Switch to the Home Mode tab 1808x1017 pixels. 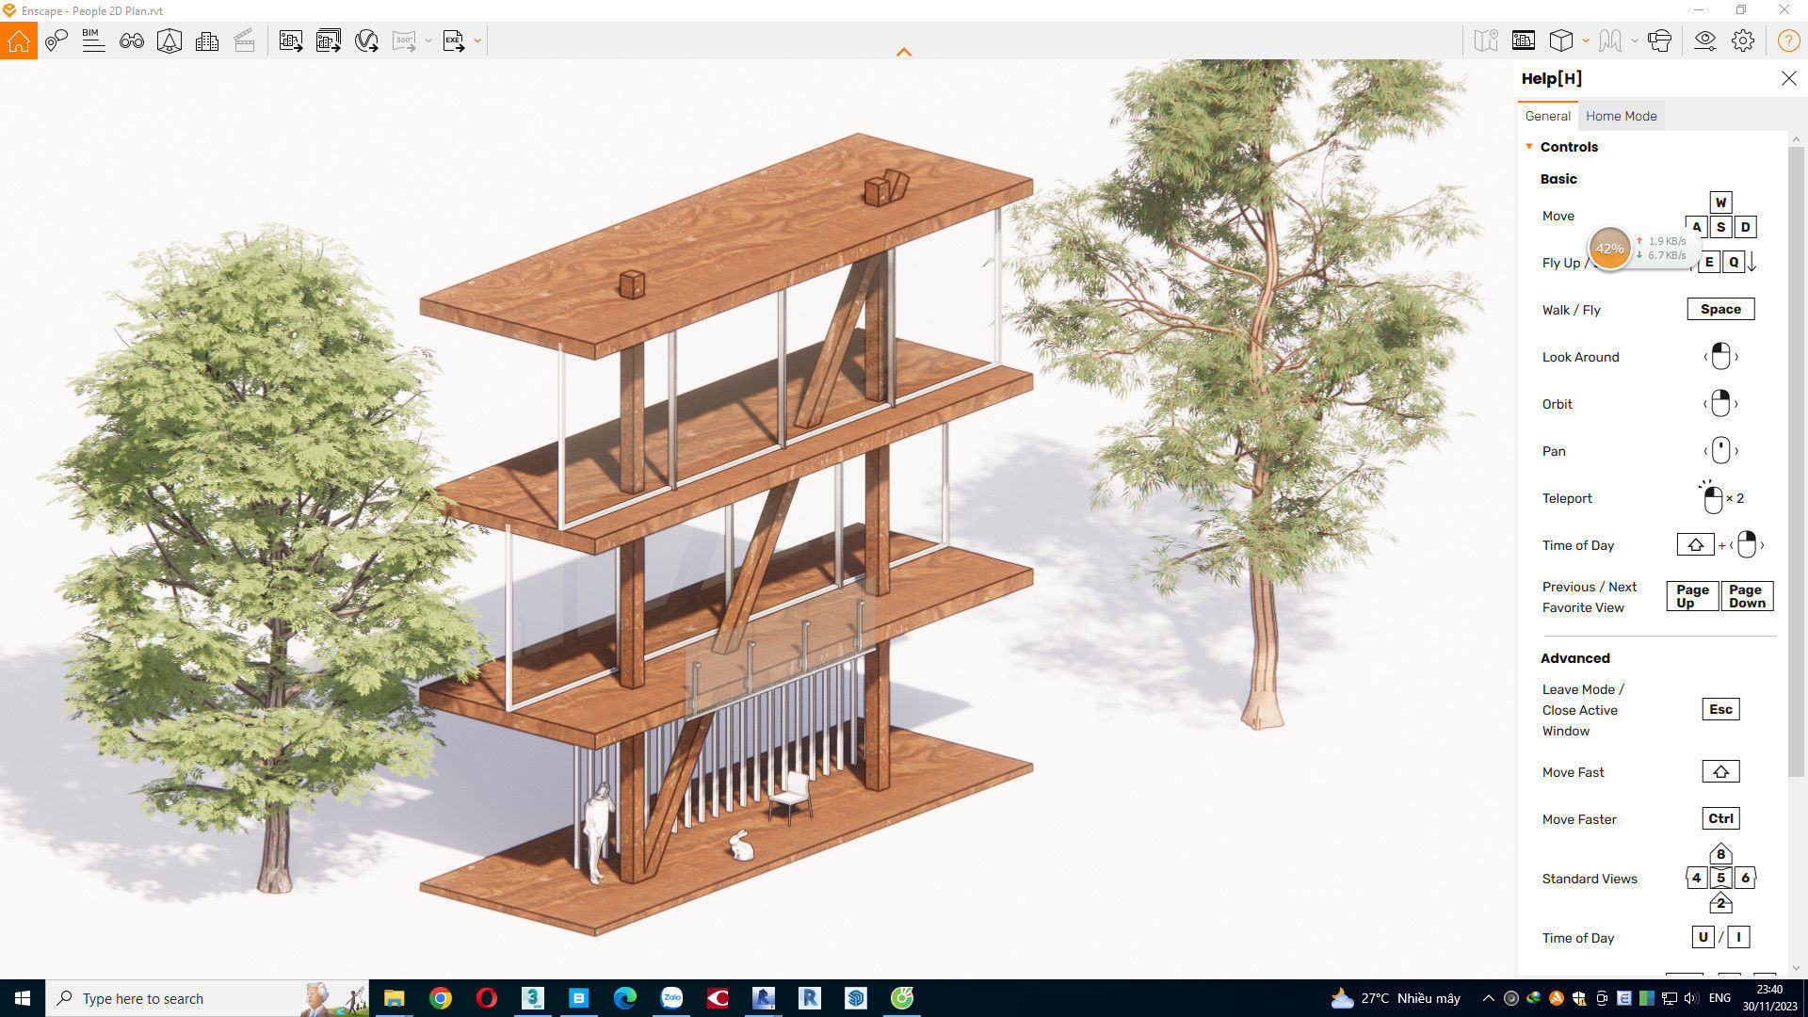coord(1621,116)
